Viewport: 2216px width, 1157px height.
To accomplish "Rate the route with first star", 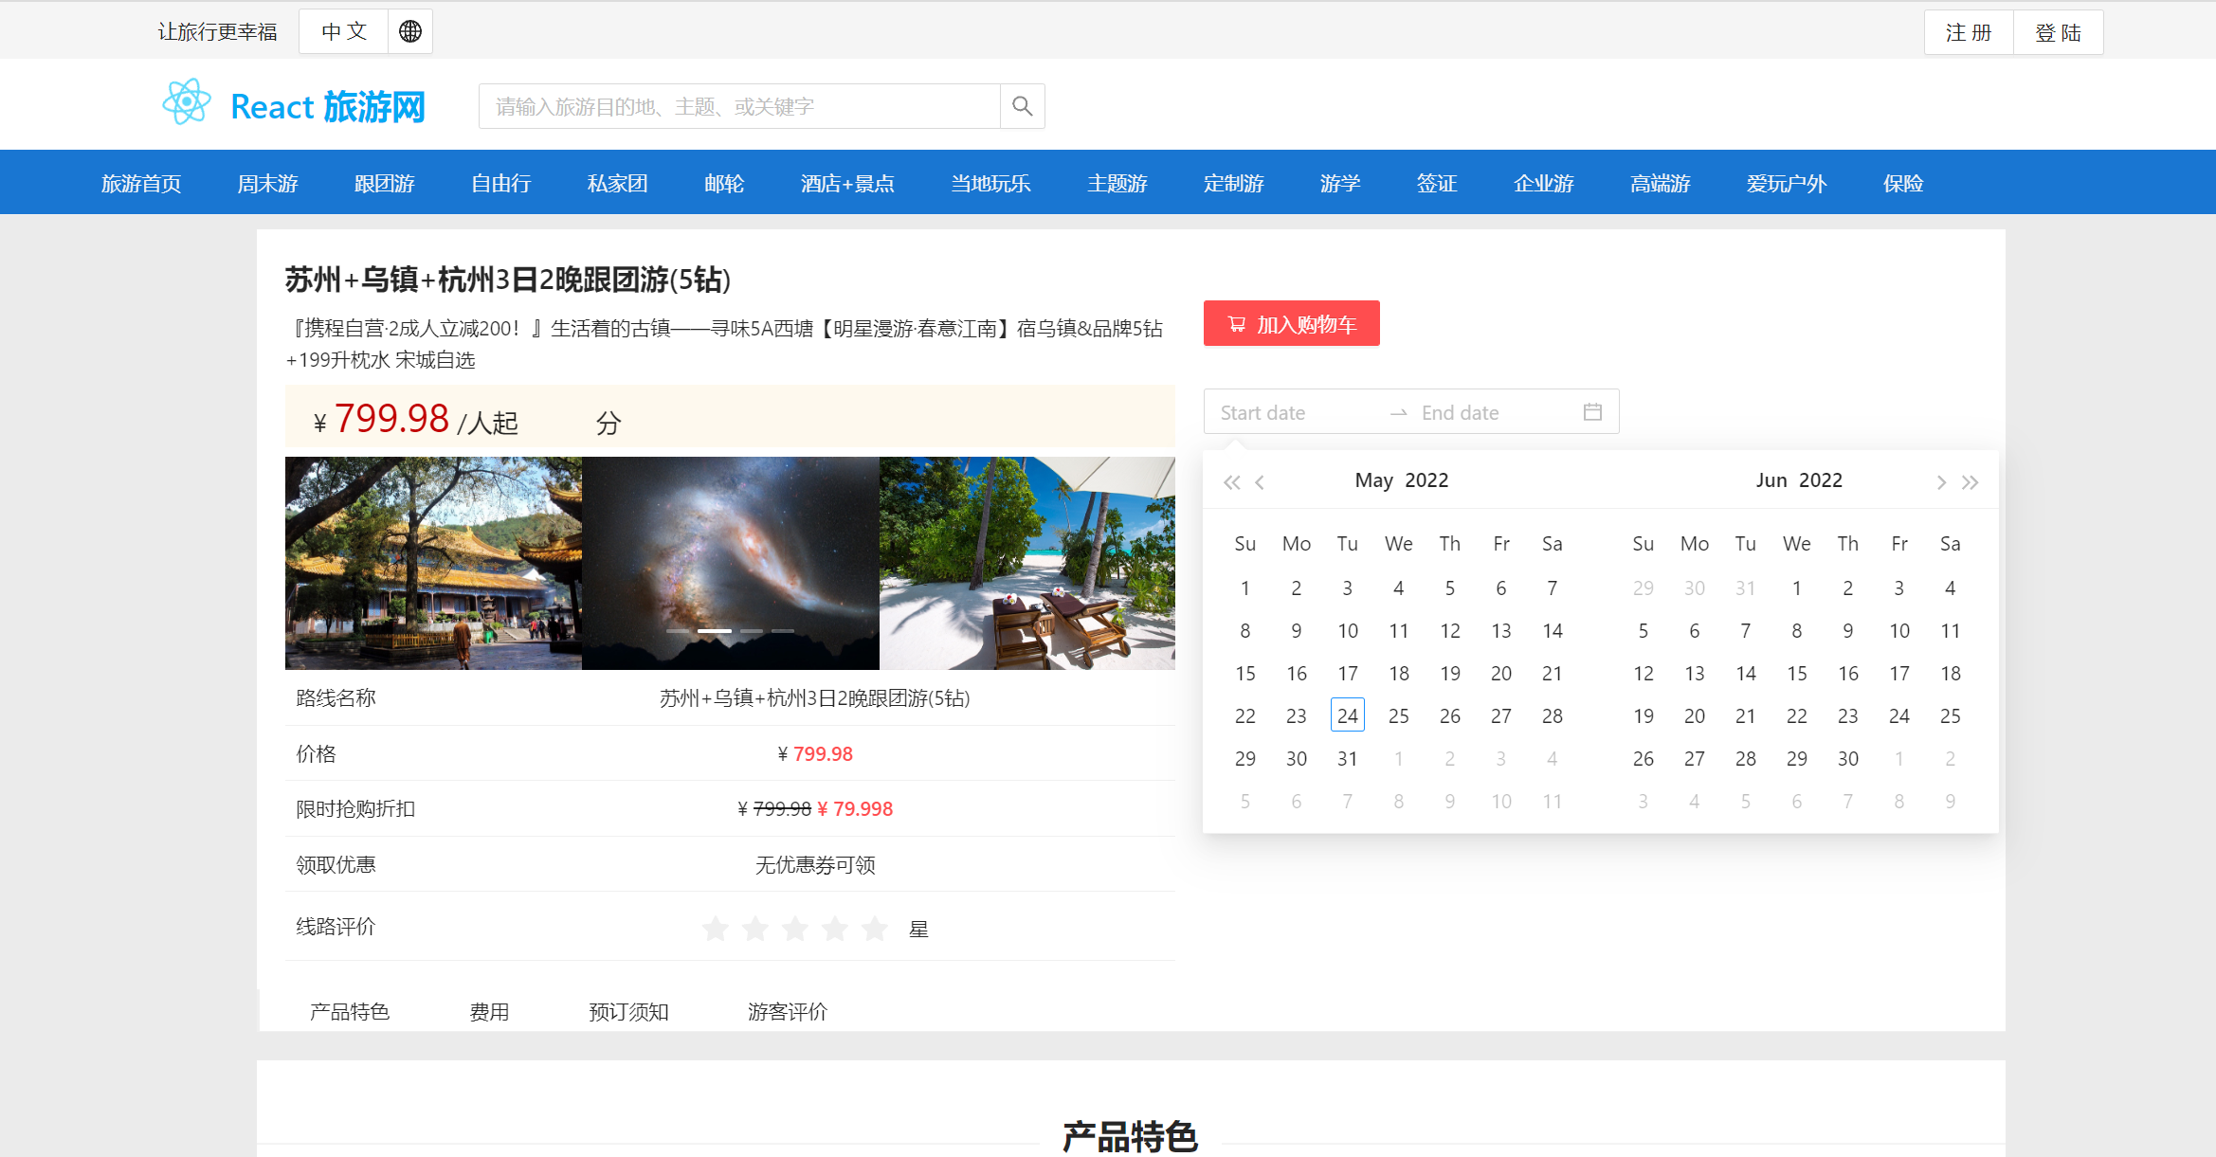I will 716,929.
